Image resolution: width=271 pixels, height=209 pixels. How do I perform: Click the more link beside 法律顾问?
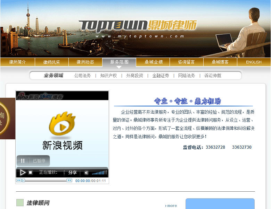point(171,206)
